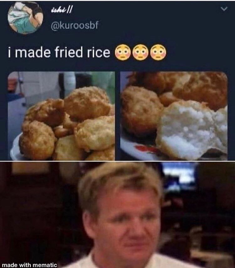Click the third flushed face emoji
Screen dimensions: 235x268
tap(158, 52)
